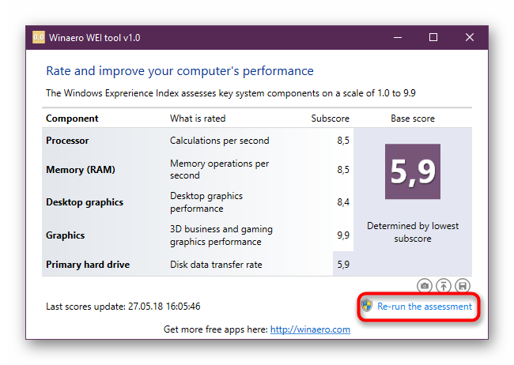
Task: Click Calculations per second description
Action: [x=219, y=141]
